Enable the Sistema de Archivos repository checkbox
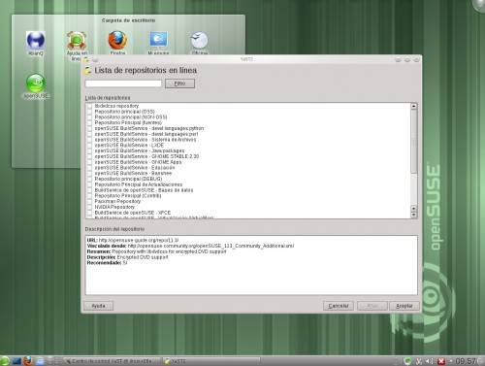The height and width of the screenshot is (366, 485). click(89, 140)
